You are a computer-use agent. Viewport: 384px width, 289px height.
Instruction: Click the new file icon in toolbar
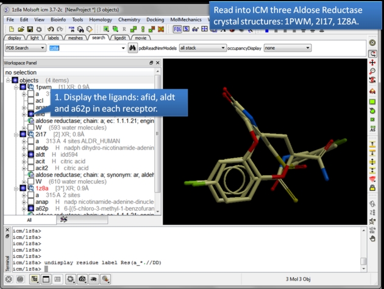[x=12, y=29]
